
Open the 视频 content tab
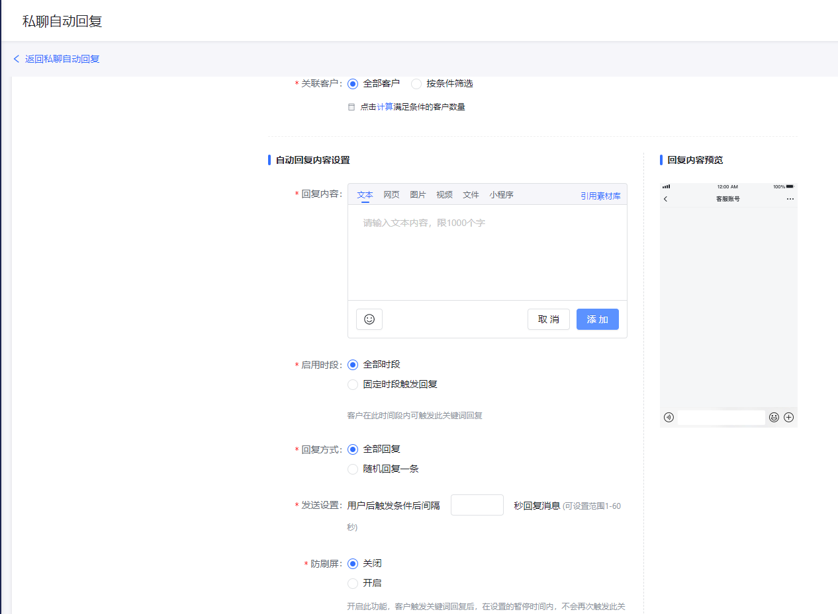(444, 195)
